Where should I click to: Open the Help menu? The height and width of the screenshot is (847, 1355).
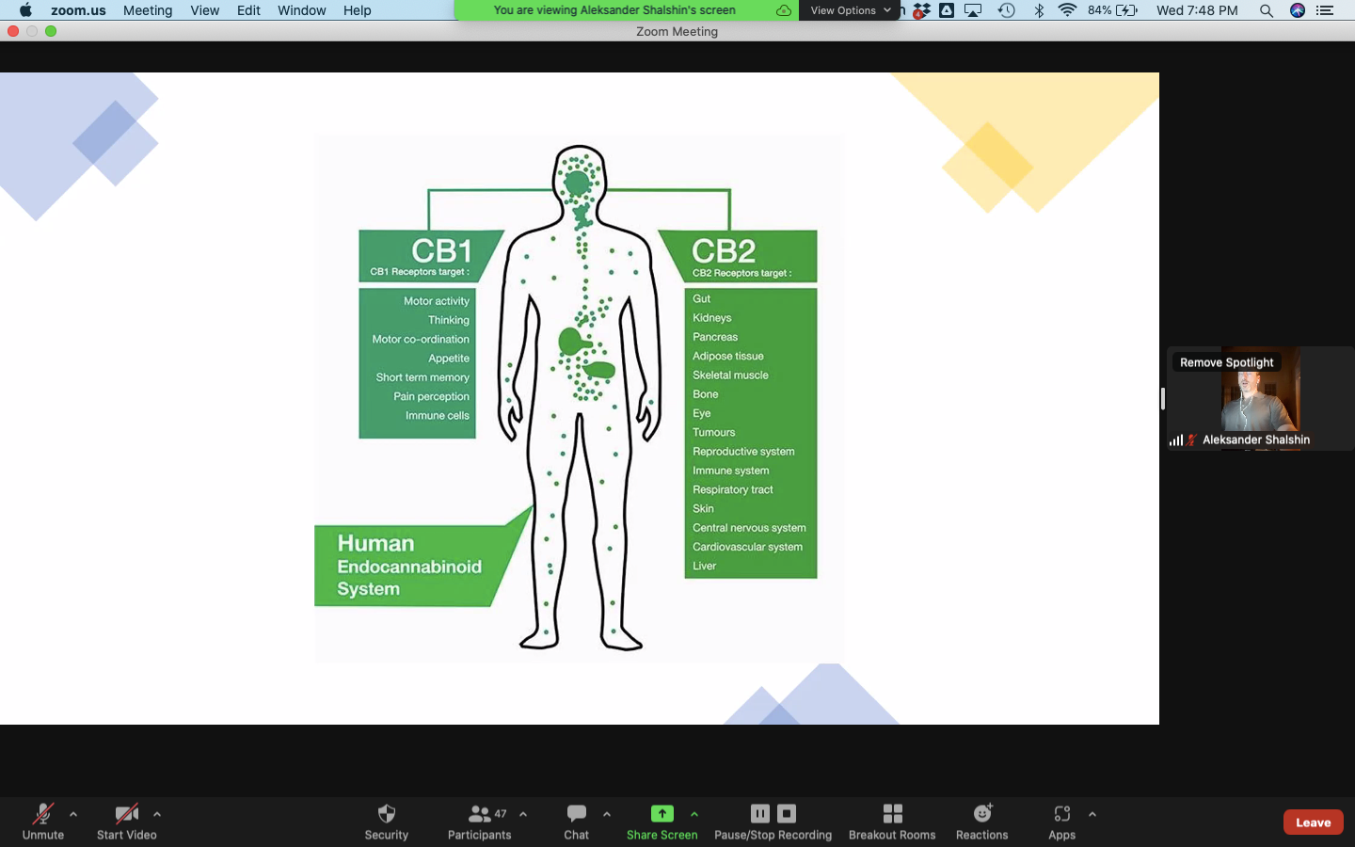pyautogui.click(x=358, y=10)
